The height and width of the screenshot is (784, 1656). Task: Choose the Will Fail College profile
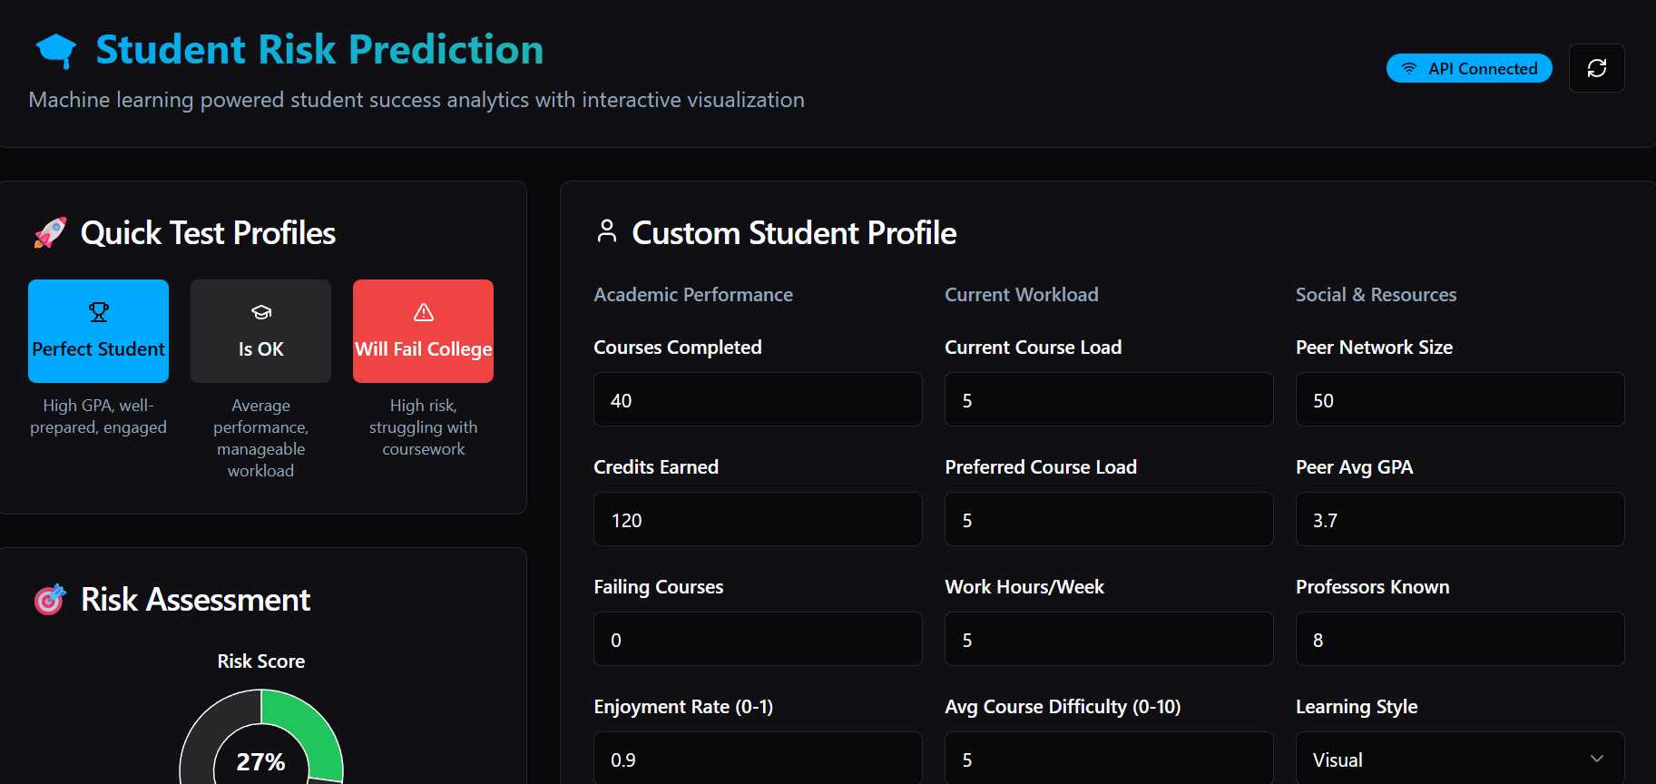[423, 331]
